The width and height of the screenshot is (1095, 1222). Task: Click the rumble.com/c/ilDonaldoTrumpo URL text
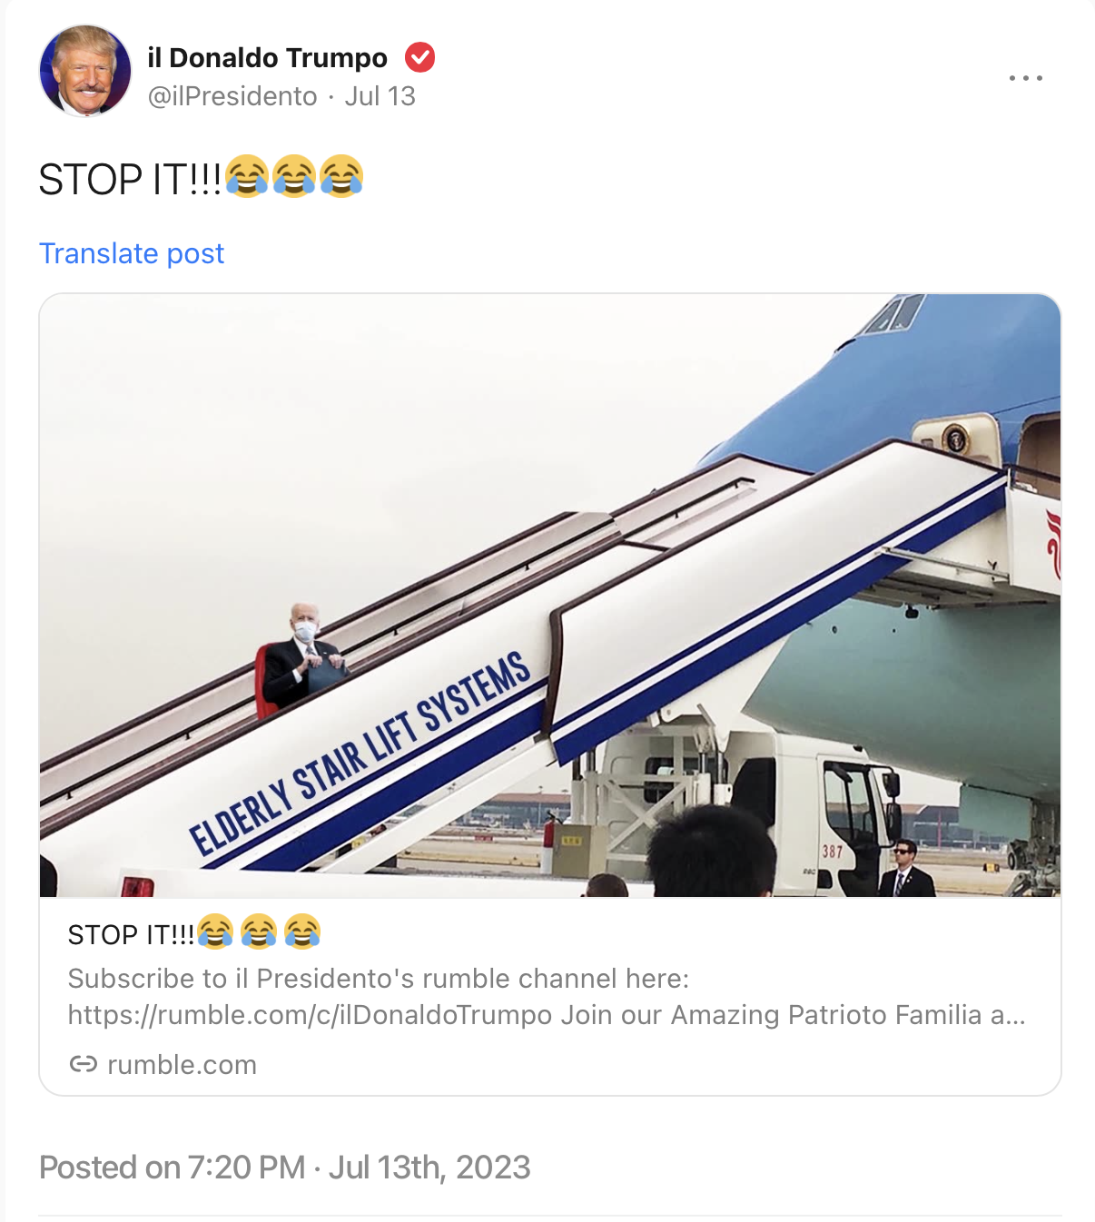pos(310,1014)
